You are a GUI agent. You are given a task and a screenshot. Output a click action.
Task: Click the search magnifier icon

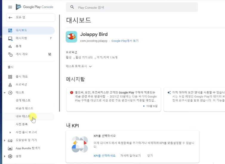point(72,7)
